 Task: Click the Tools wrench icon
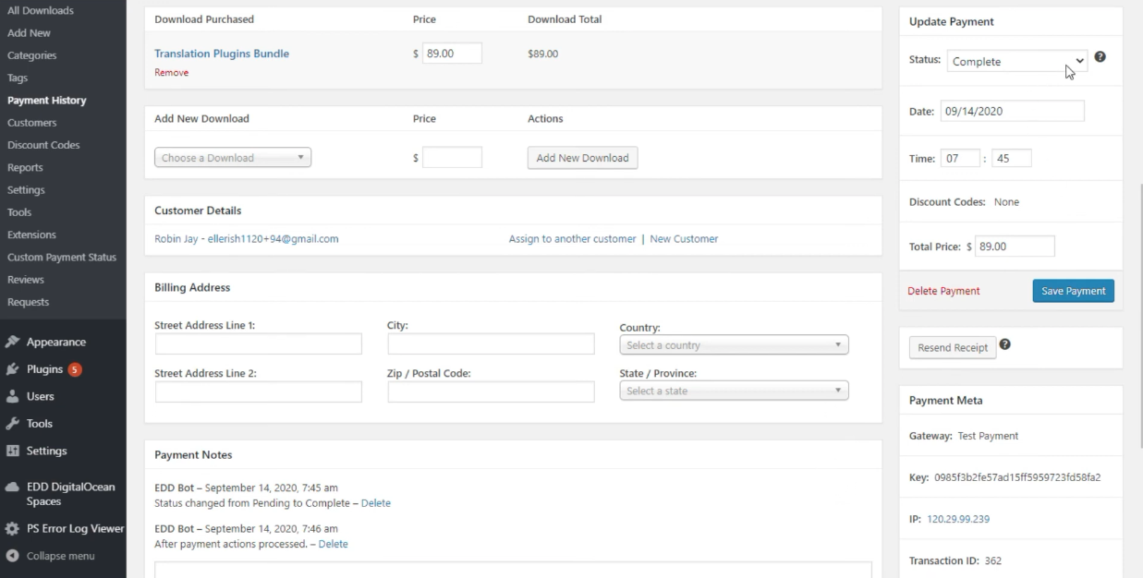click(12, 424)
